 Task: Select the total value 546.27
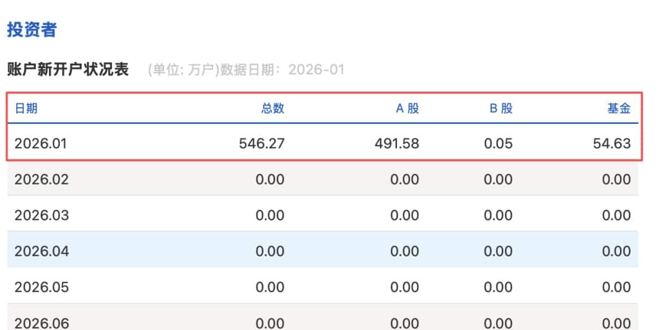pos(261,144)
